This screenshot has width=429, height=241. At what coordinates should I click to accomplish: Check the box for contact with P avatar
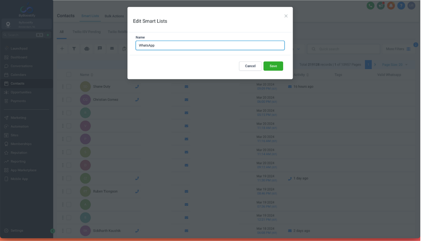point(69,139)
